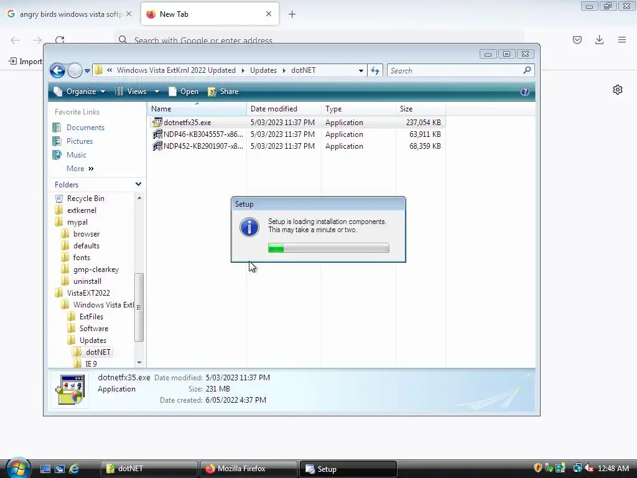Click the Explorer Search input field
The image size is (637, 478).
coord(460,71)
